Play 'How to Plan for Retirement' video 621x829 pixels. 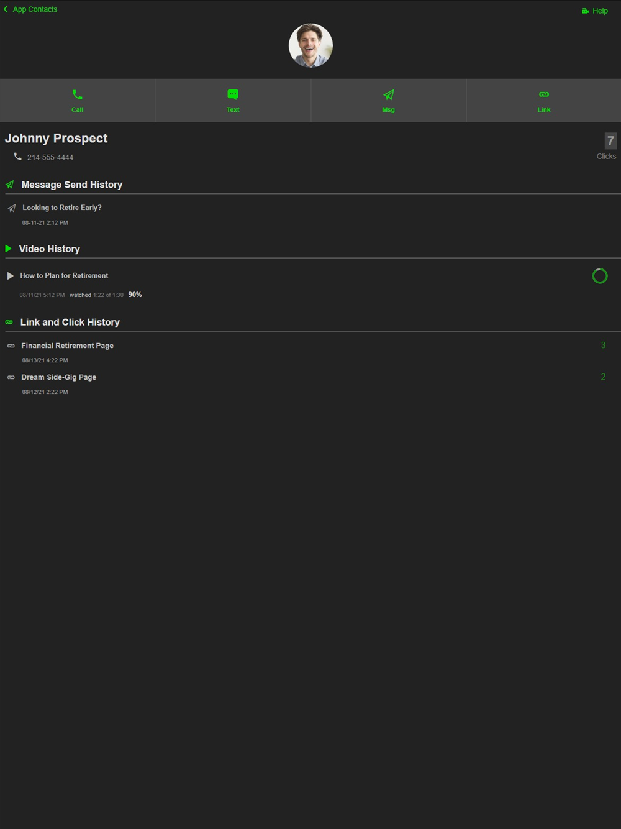[64, 275]
